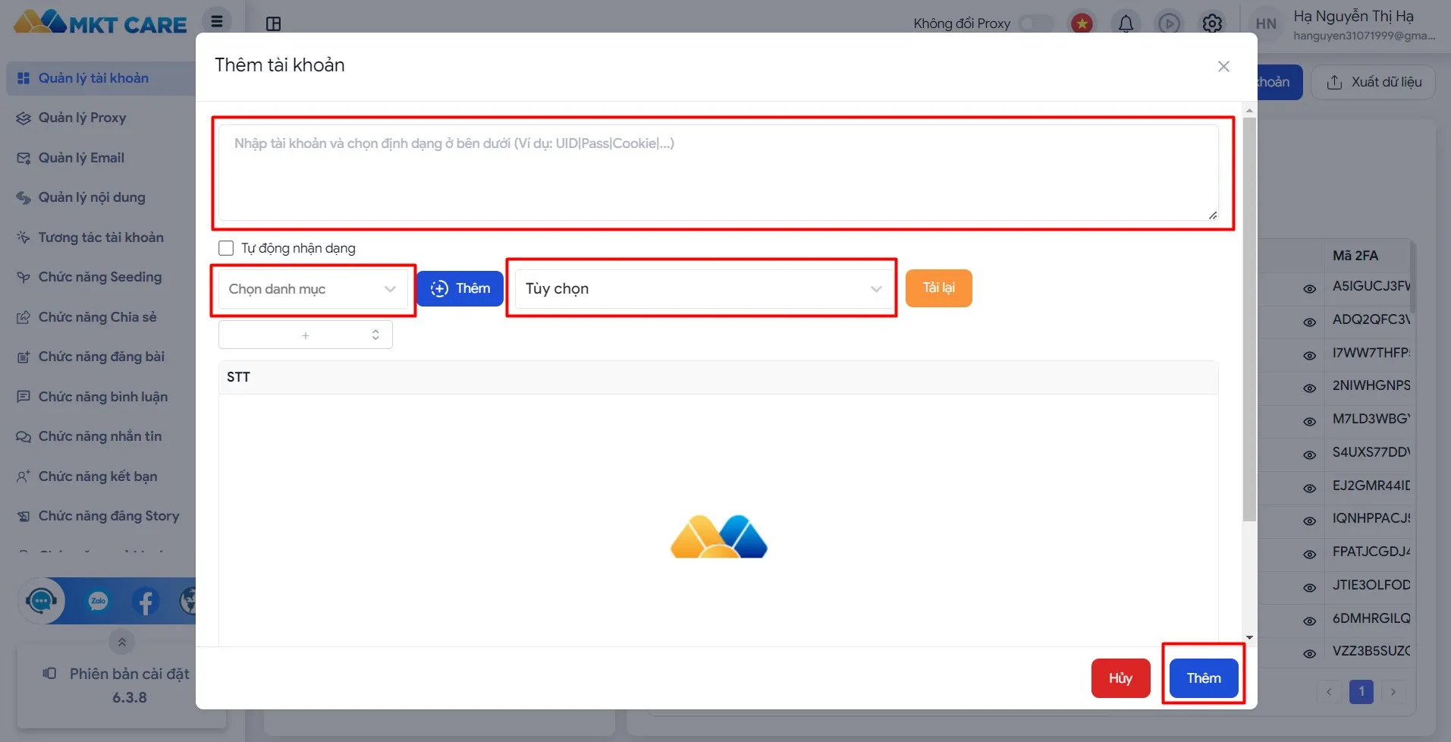Click the video tutorial play icon
This screenshot has width=1451, height=742.
click(x=1169, y=24)
